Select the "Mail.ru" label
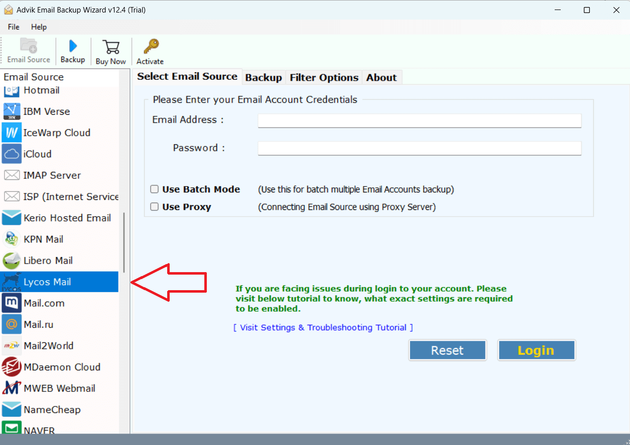The height and width of the screenshot is (445, 630). pos(39,325)
